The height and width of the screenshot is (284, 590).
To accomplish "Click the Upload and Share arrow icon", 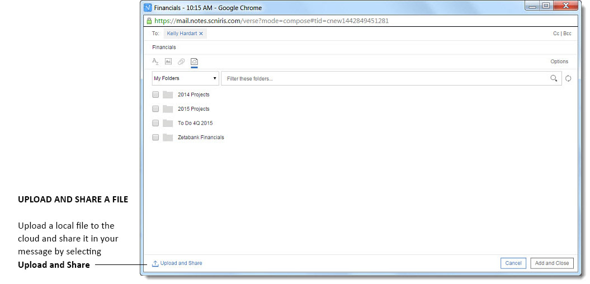I will [x=155, y=264].
